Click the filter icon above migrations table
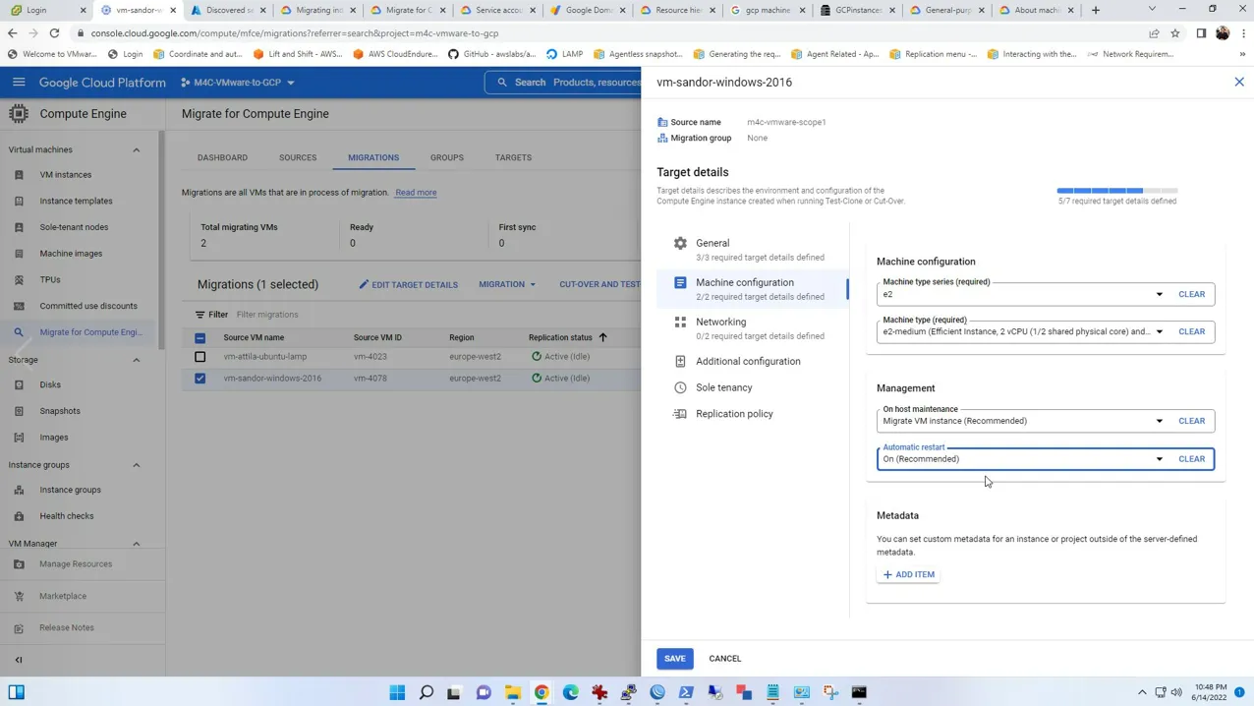 [x=199, y=315]
